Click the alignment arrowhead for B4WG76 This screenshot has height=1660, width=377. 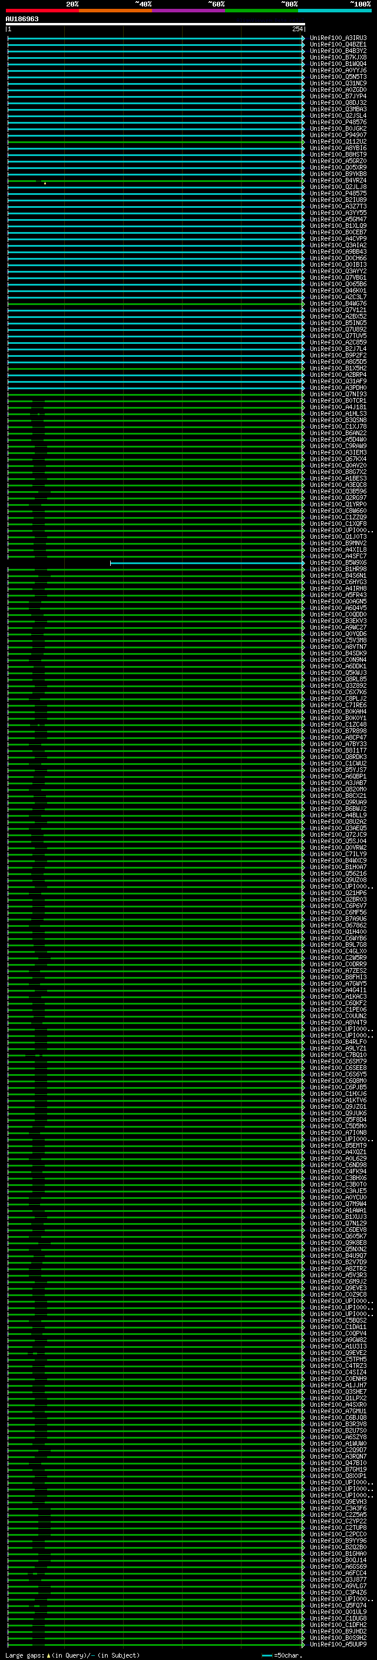tap(303, 303)
